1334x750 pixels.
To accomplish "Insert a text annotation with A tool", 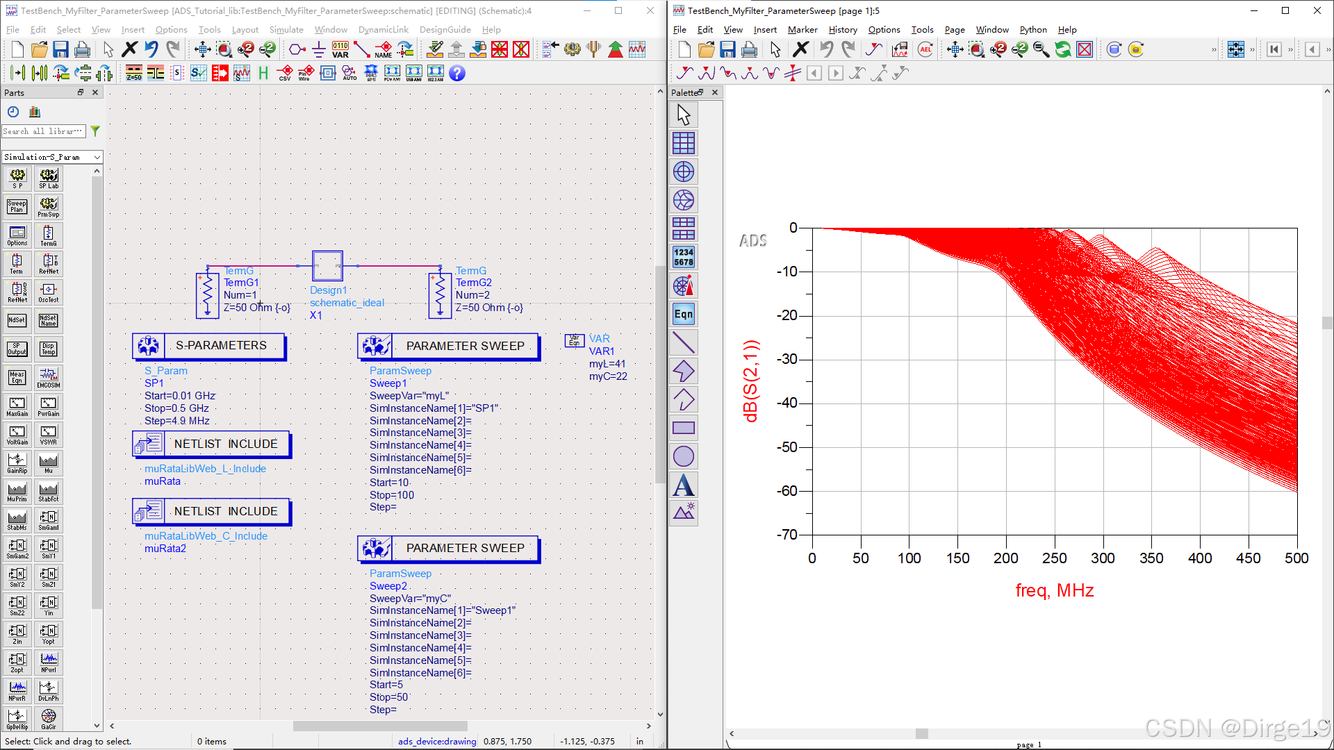I will click(x=684, y=485).
